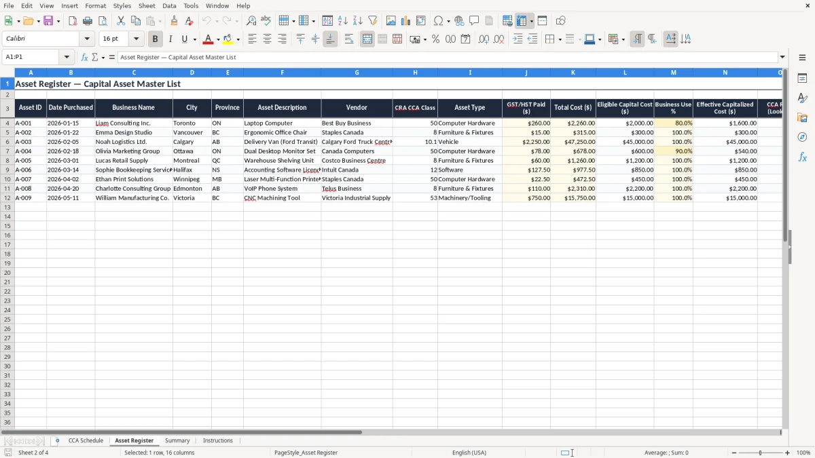Click Draw Shapes icon
This screenshot has width=815, height=458.
(x=561, y=21)
